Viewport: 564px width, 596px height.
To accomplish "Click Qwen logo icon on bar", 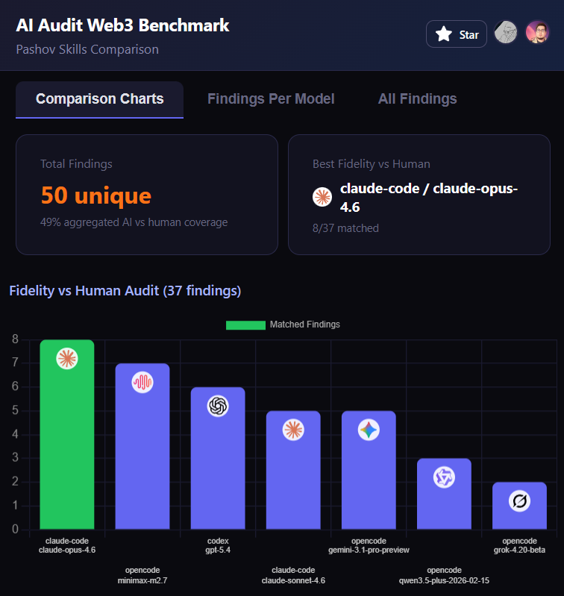I will coord(444,477).
